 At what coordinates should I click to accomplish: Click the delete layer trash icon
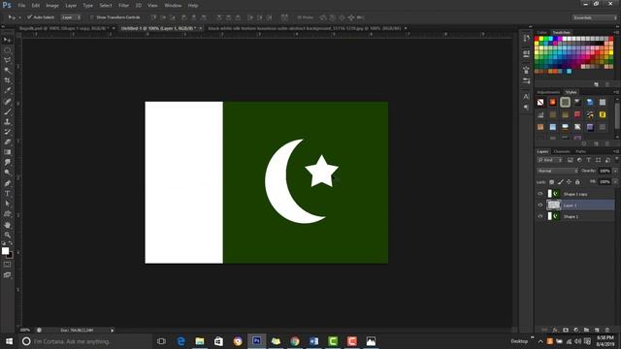click(607, 330)
